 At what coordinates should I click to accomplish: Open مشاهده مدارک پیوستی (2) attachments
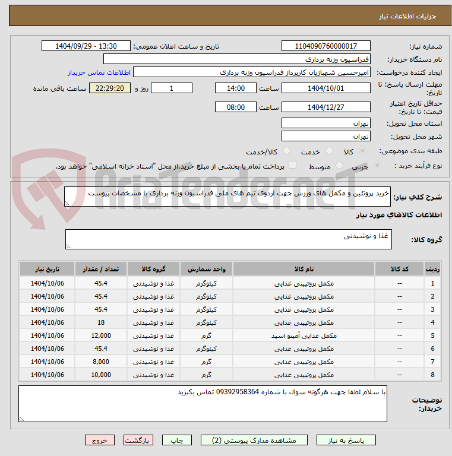point(254,441)
